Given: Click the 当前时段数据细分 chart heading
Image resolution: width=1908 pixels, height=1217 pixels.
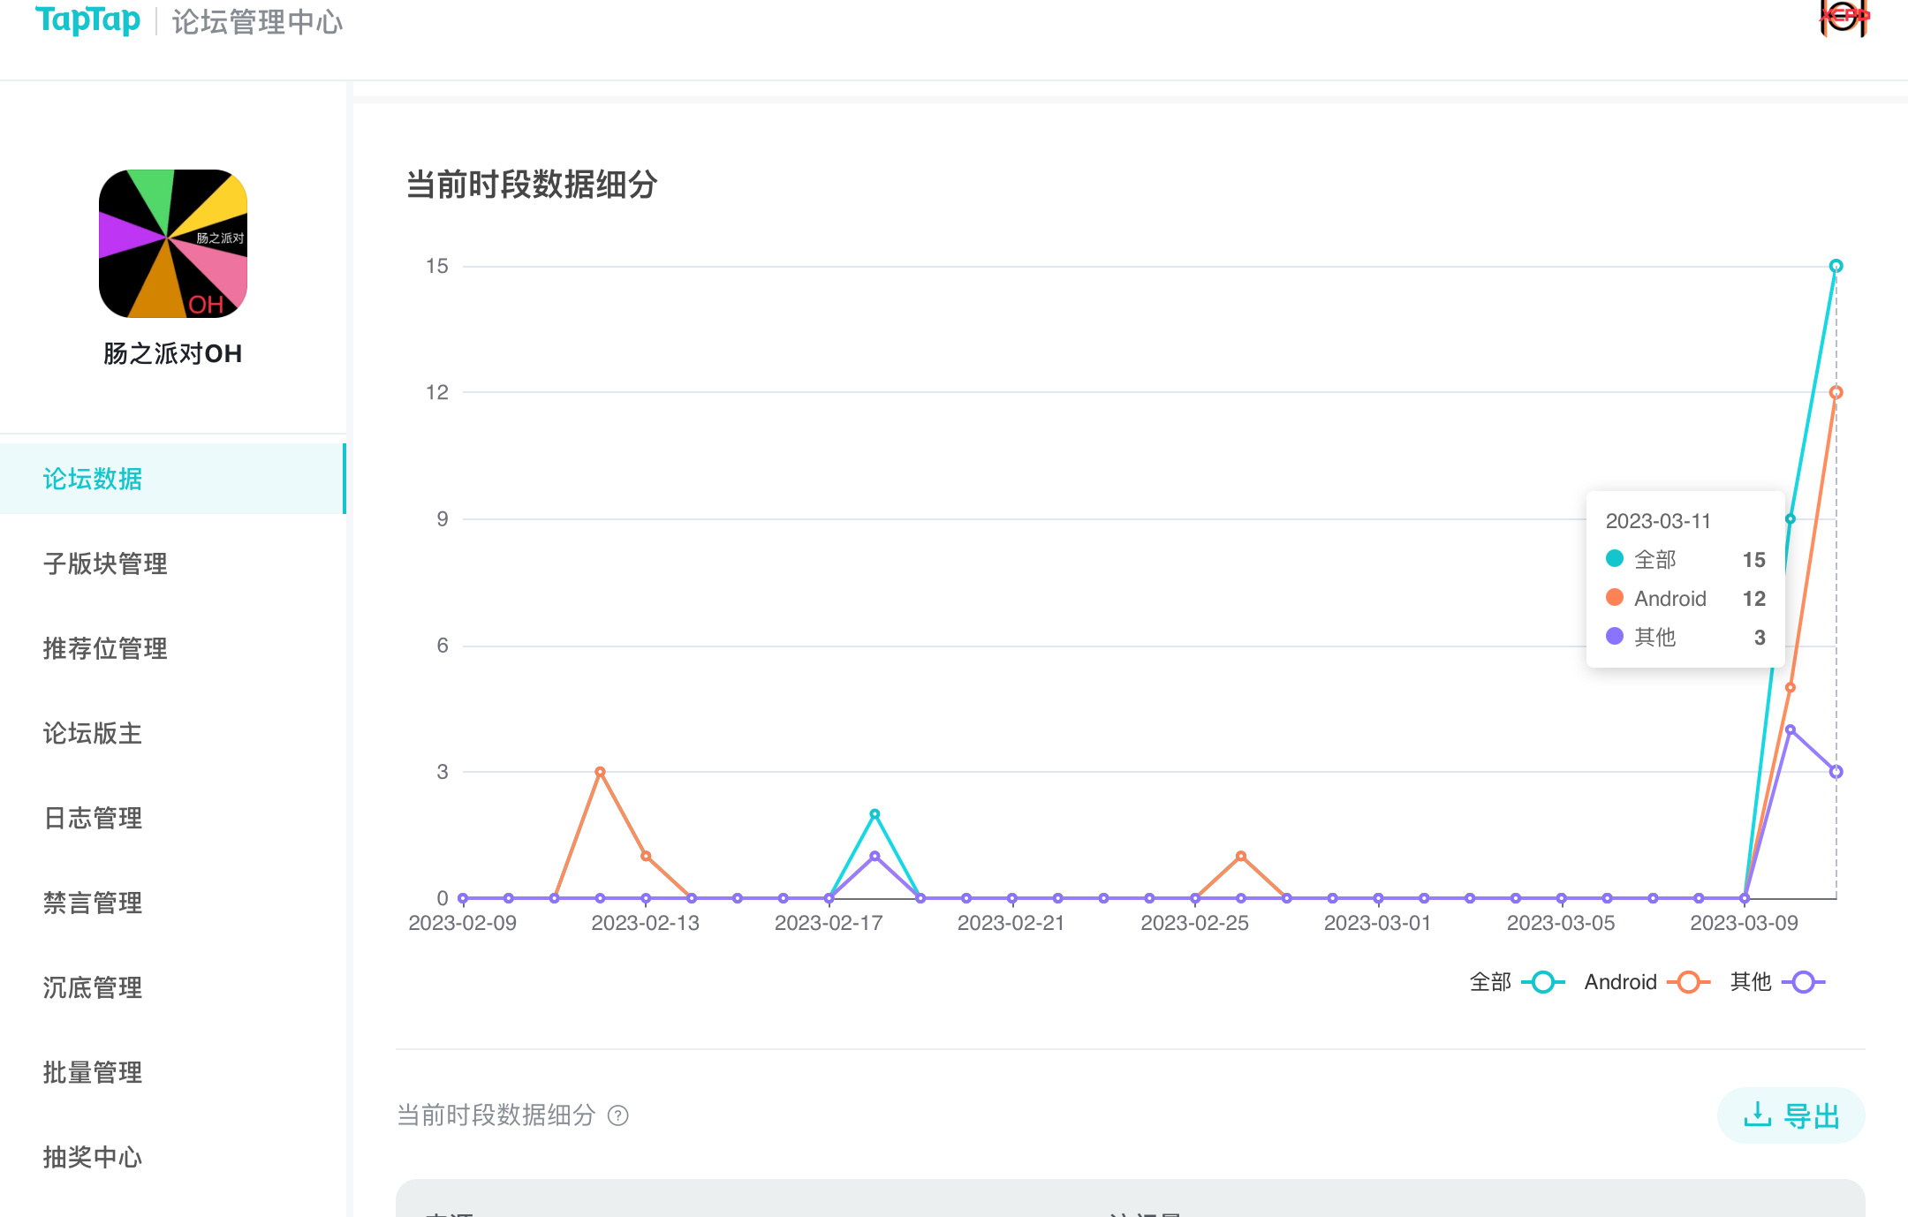Looking at the screenshot, I should pos(532,185).
